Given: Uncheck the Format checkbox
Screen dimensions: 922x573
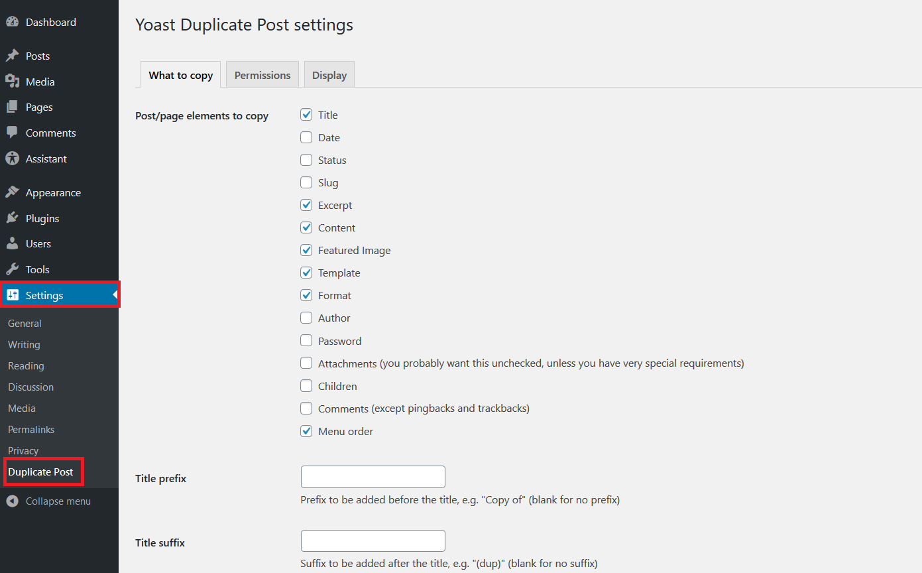Looking at the screenshot, I should [306, 295].
